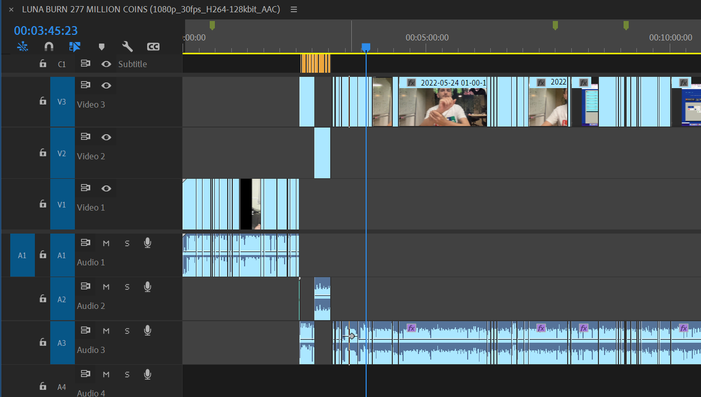Viewport: 701px width, 397px height.
Task: Select the orange subtitle clips on C1
Action: (315, 64)
